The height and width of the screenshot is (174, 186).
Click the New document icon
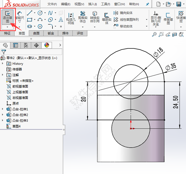click(158, 4)
